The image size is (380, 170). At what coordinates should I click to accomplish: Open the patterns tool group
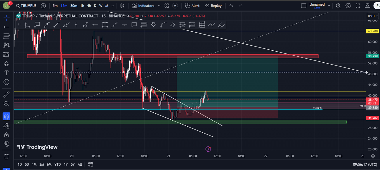7,45
